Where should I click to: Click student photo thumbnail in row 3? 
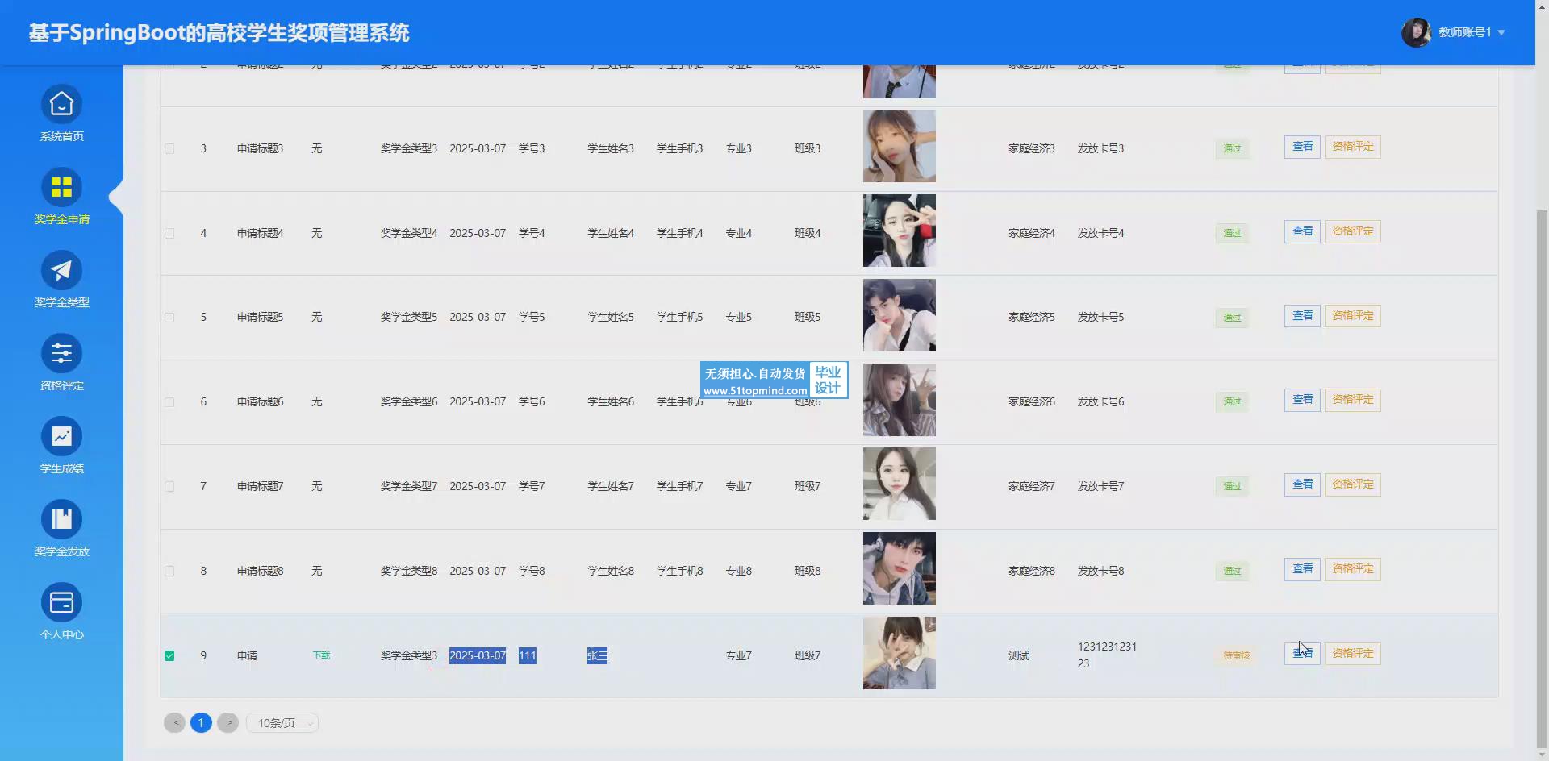pos(899,147)
